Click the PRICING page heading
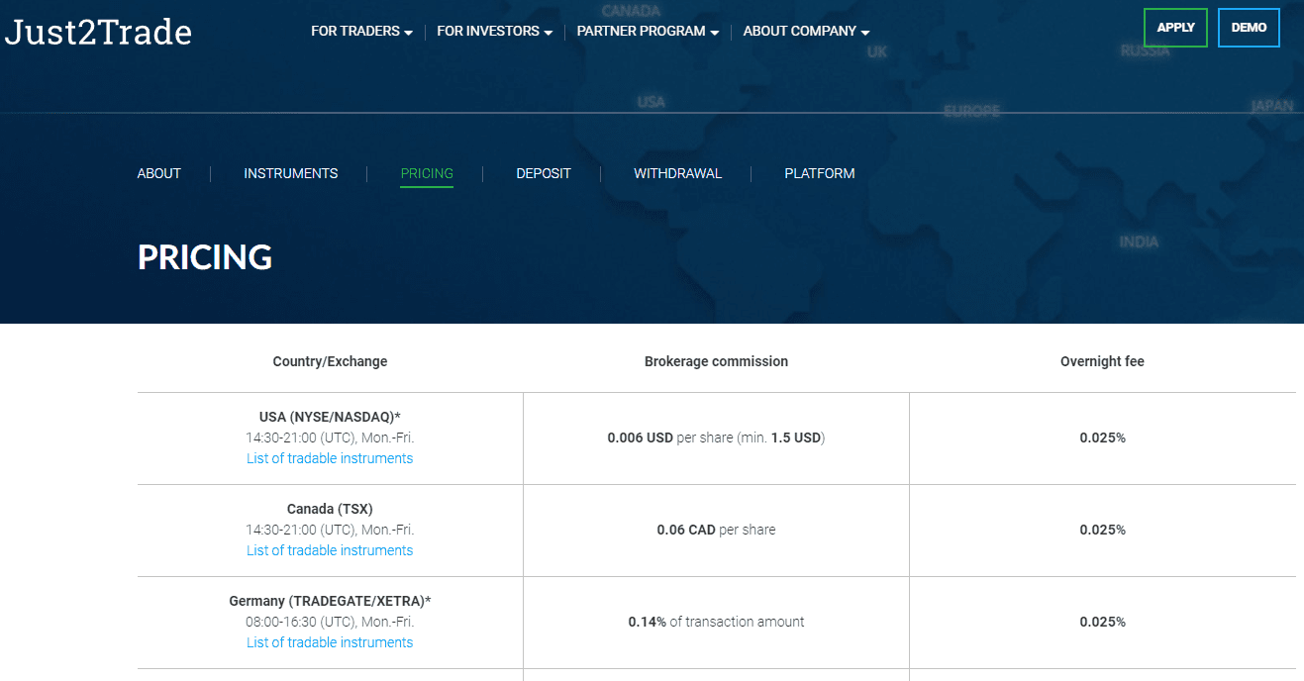1304x681 pixels. pyautogui.click(x=205, y=257)
